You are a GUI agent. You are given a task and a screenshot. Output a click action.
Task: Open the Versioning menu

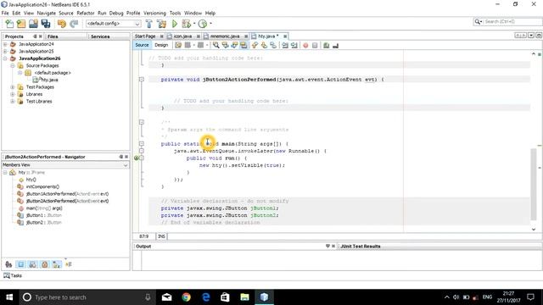(x=154, y=14)
